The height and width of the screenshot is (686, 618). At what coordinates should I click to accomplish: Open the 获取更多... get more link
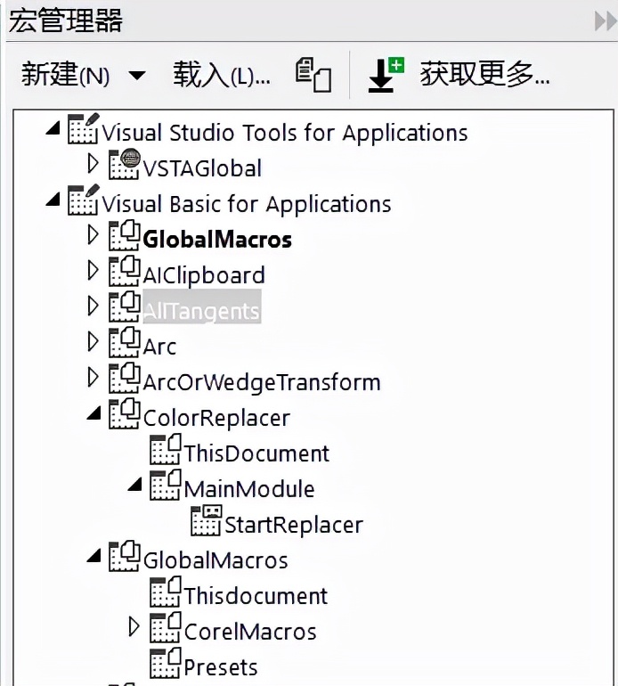coord(484,74)
